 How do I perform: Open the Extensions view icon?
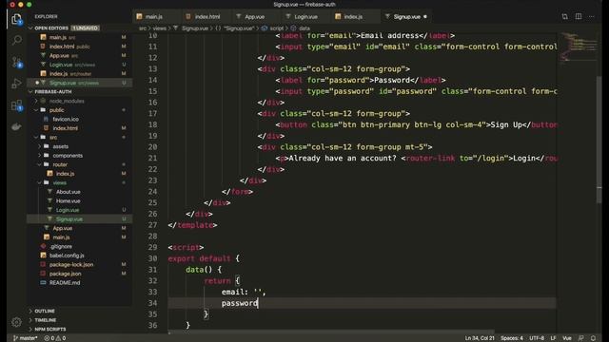click(x=16, y=105)
